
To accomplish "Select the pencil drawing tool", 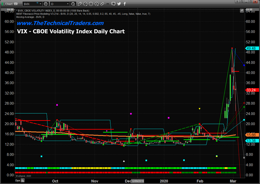I will (80, 4).
